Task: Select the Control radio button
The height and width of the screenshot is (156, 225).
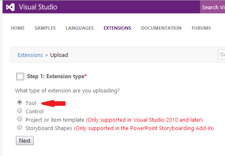Action: click(x=20, y=110)
